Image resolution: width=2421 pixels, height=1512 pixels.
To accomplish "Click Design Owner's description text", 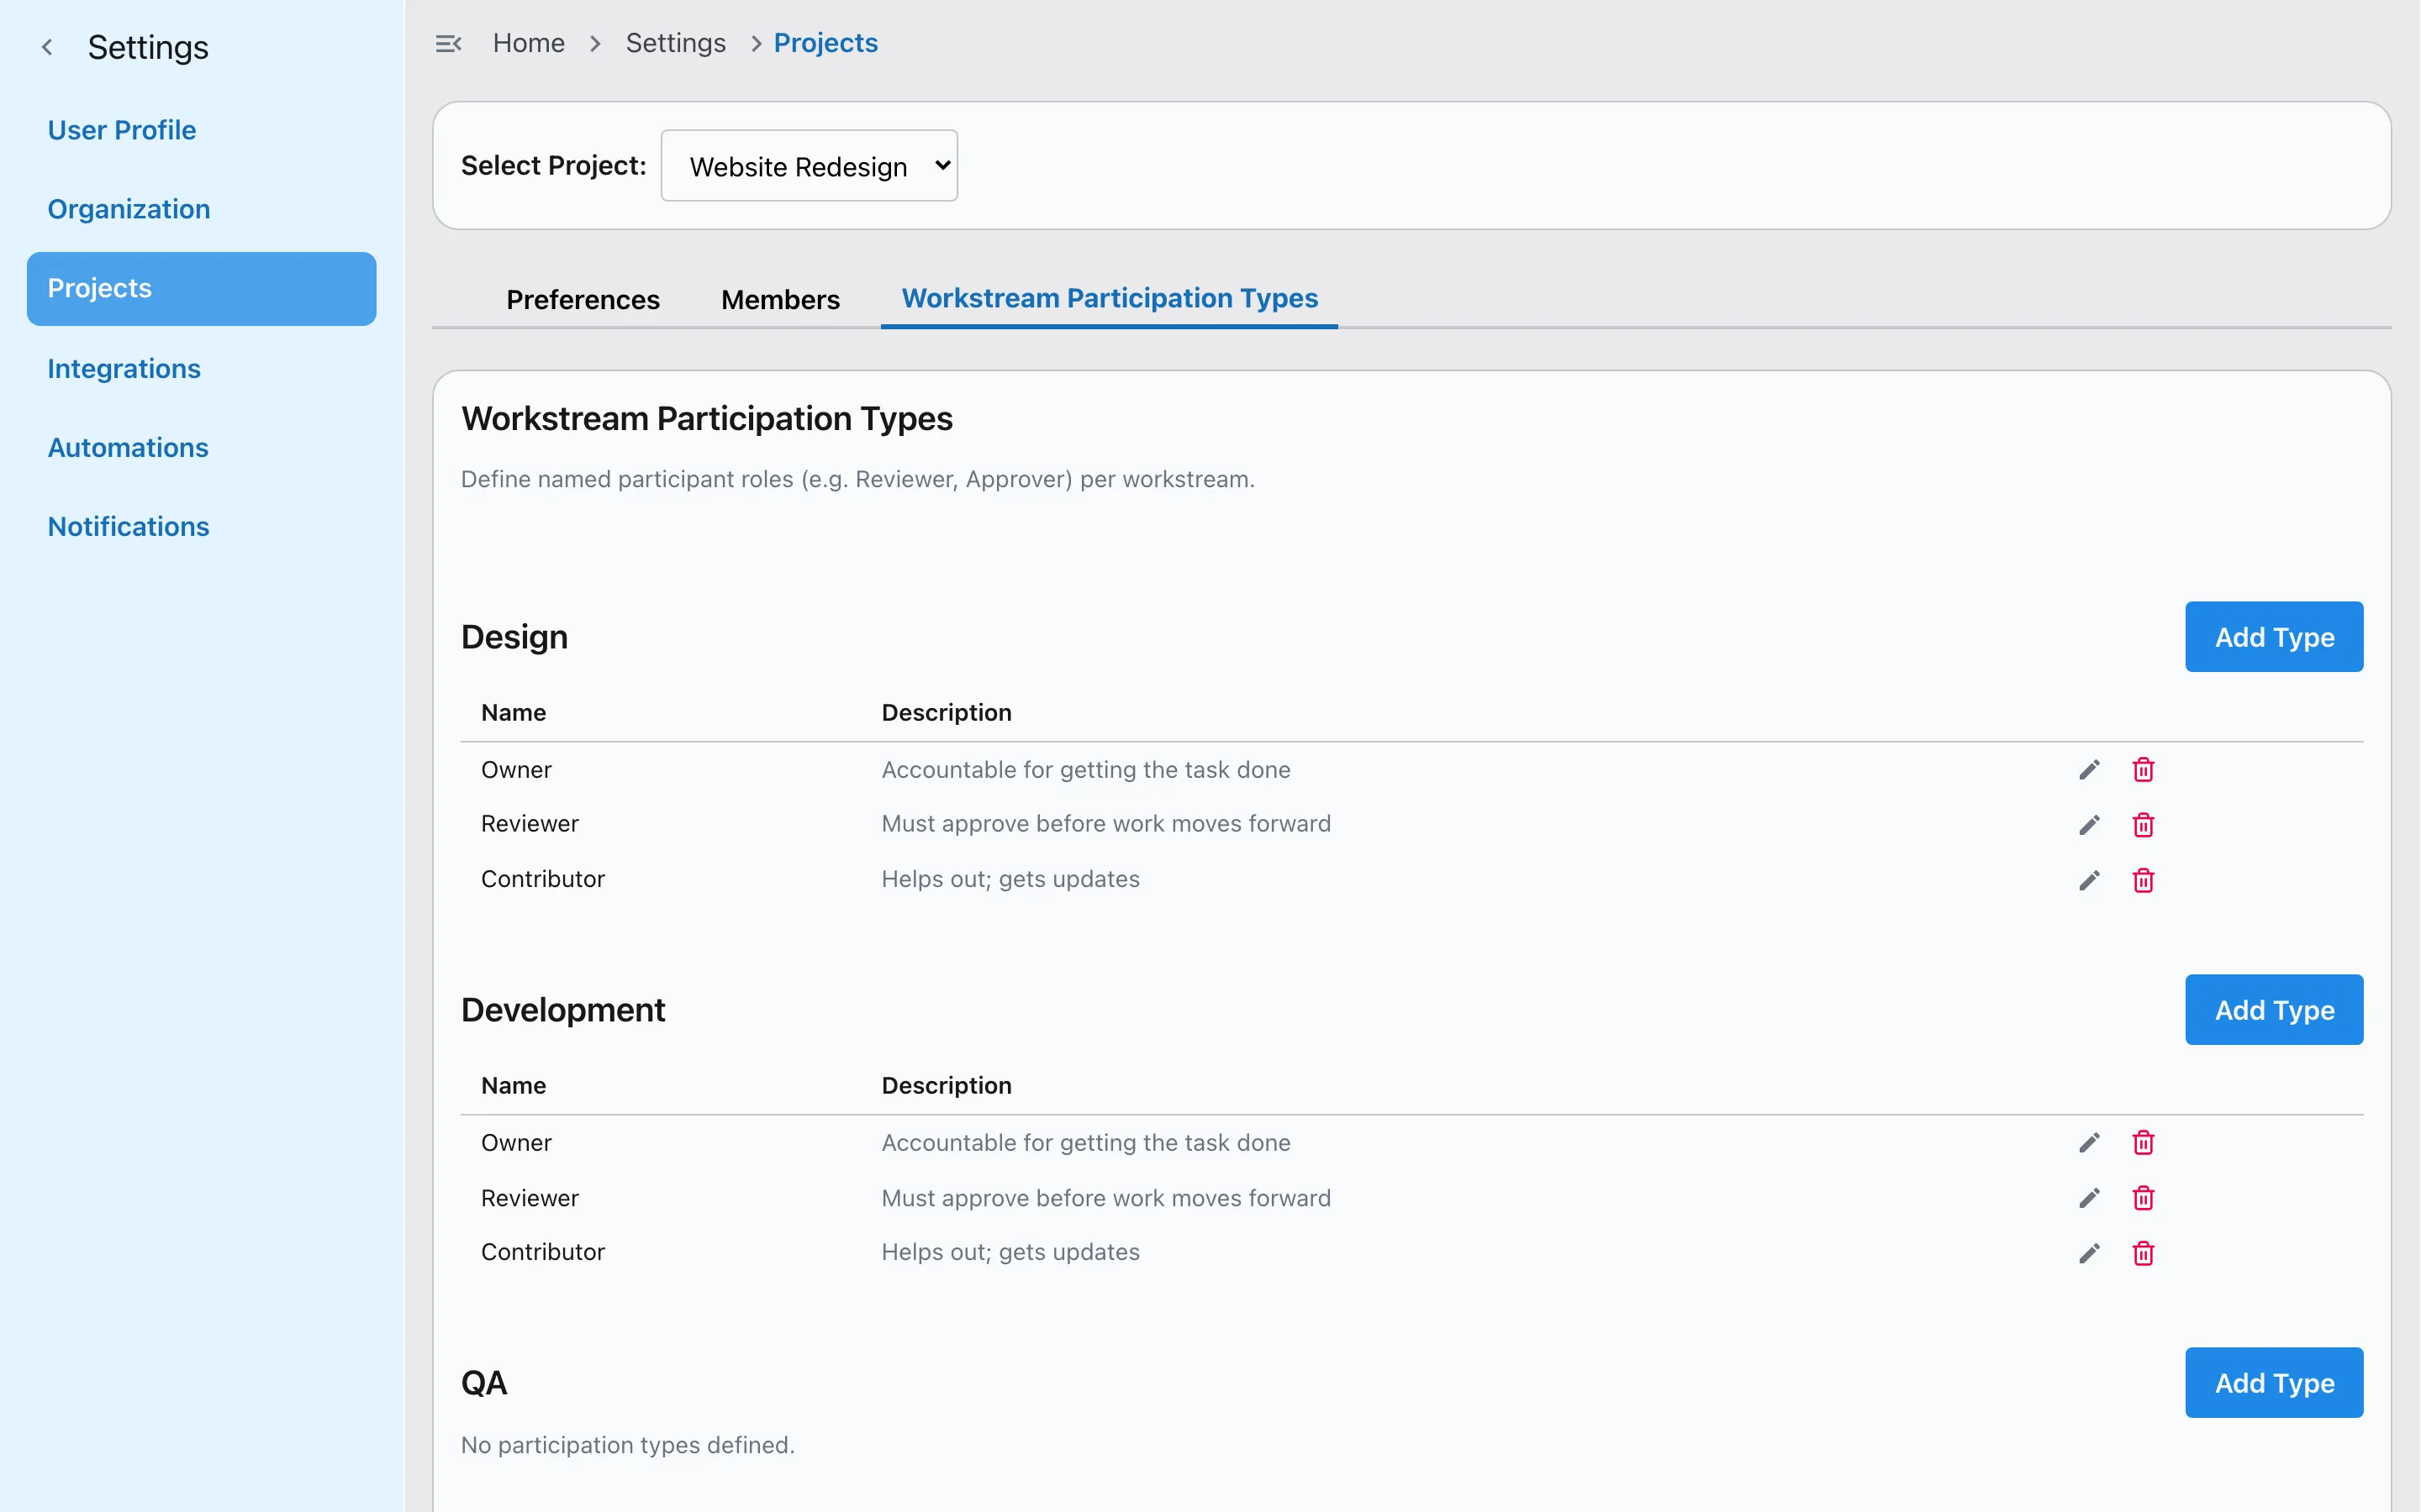I will [x=1085, y=770].
